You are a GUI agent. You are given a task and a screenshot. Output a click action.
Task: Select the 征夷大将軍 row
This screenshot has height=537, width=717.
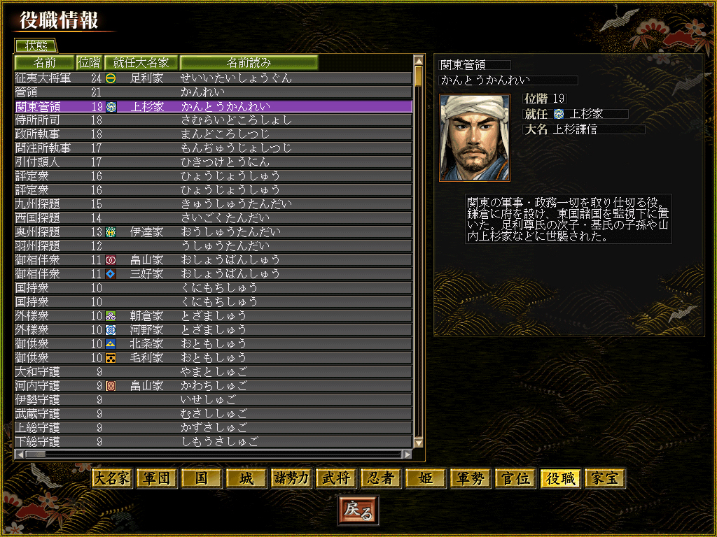(214, 78)
